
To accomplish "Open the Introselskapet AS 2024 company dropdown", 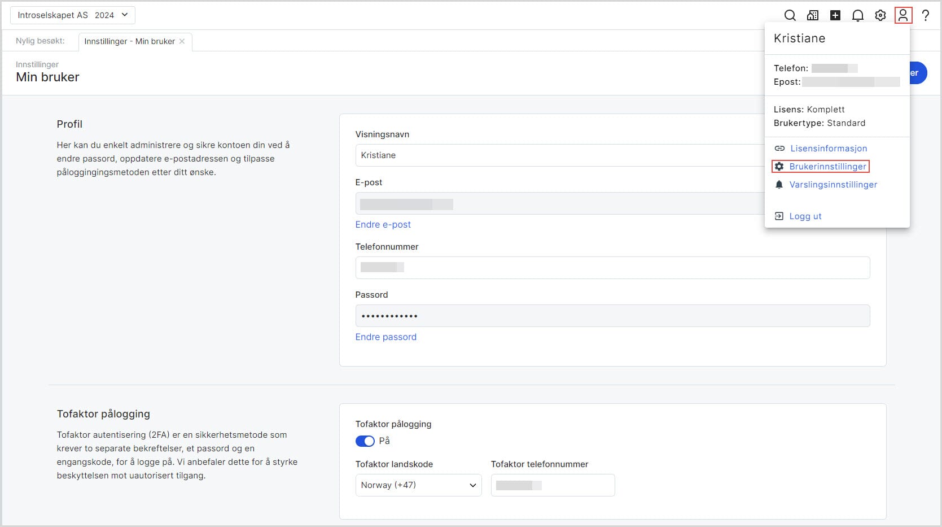I will click(73, 15).
